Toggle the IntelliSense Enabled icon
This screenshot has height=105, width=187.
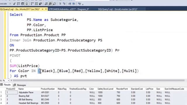(x=27, y=4)
